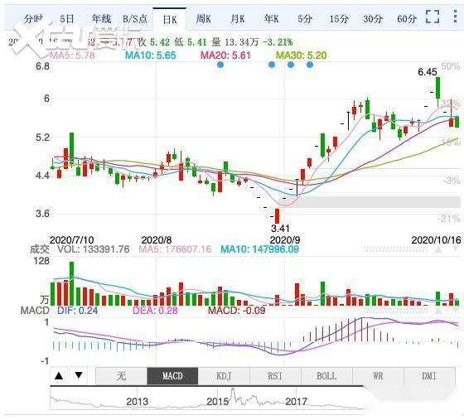Click the last blue event dot marker
The width and height of the screenshot is (464, 420).
(310, 65)
